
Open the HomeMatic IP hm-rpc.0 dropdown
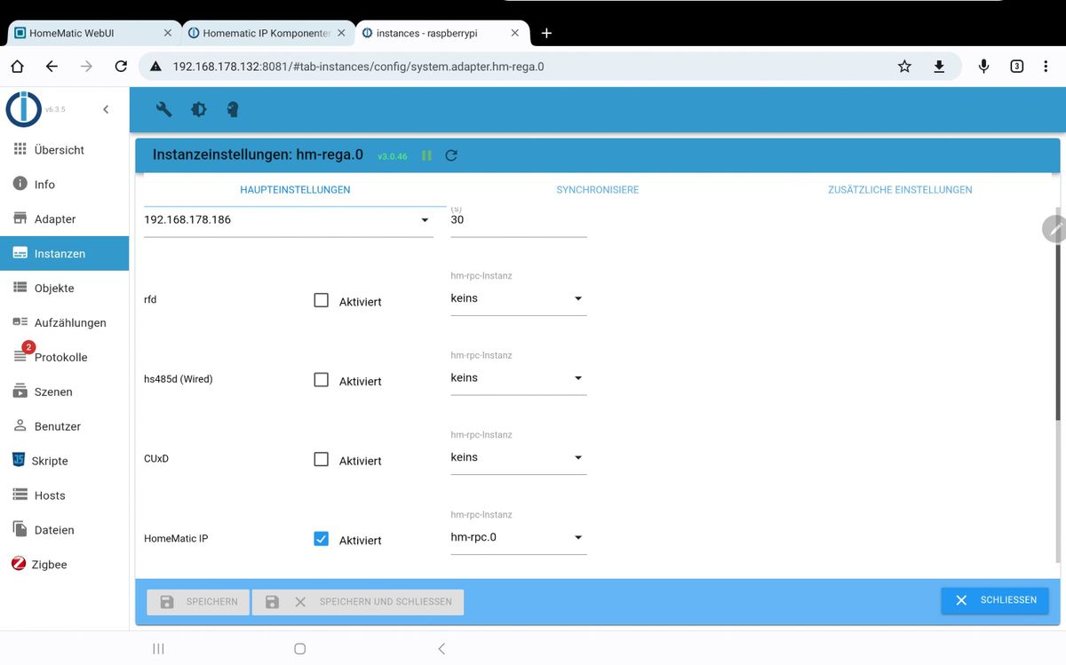point(519,538)
